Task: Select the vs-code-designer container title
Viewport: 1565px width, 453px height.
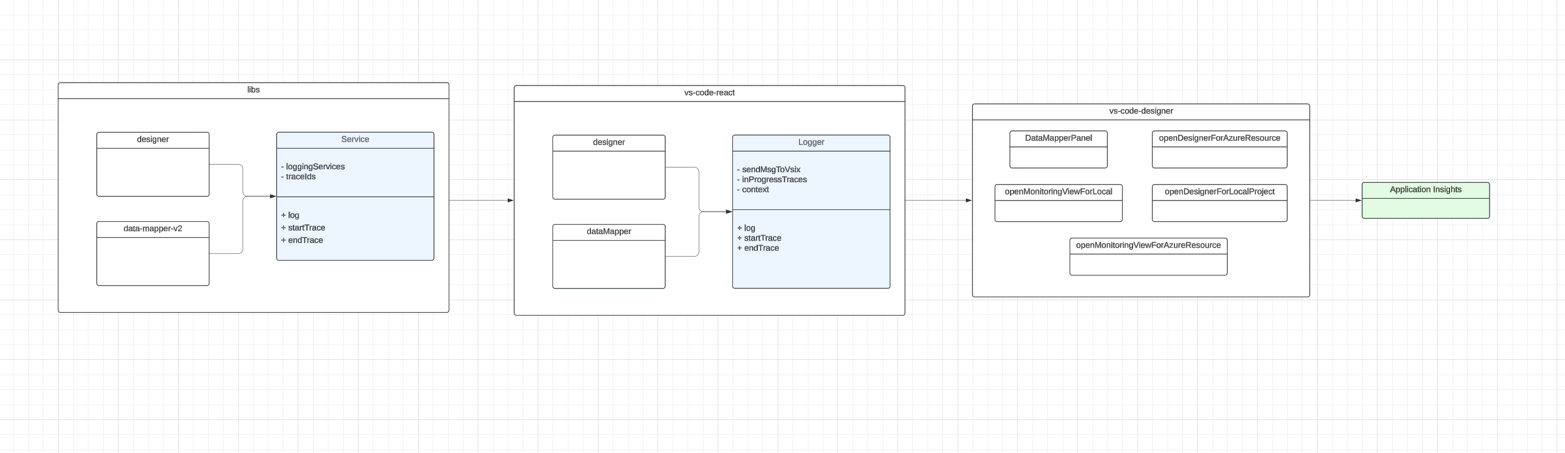Action: click(1141, 111)
